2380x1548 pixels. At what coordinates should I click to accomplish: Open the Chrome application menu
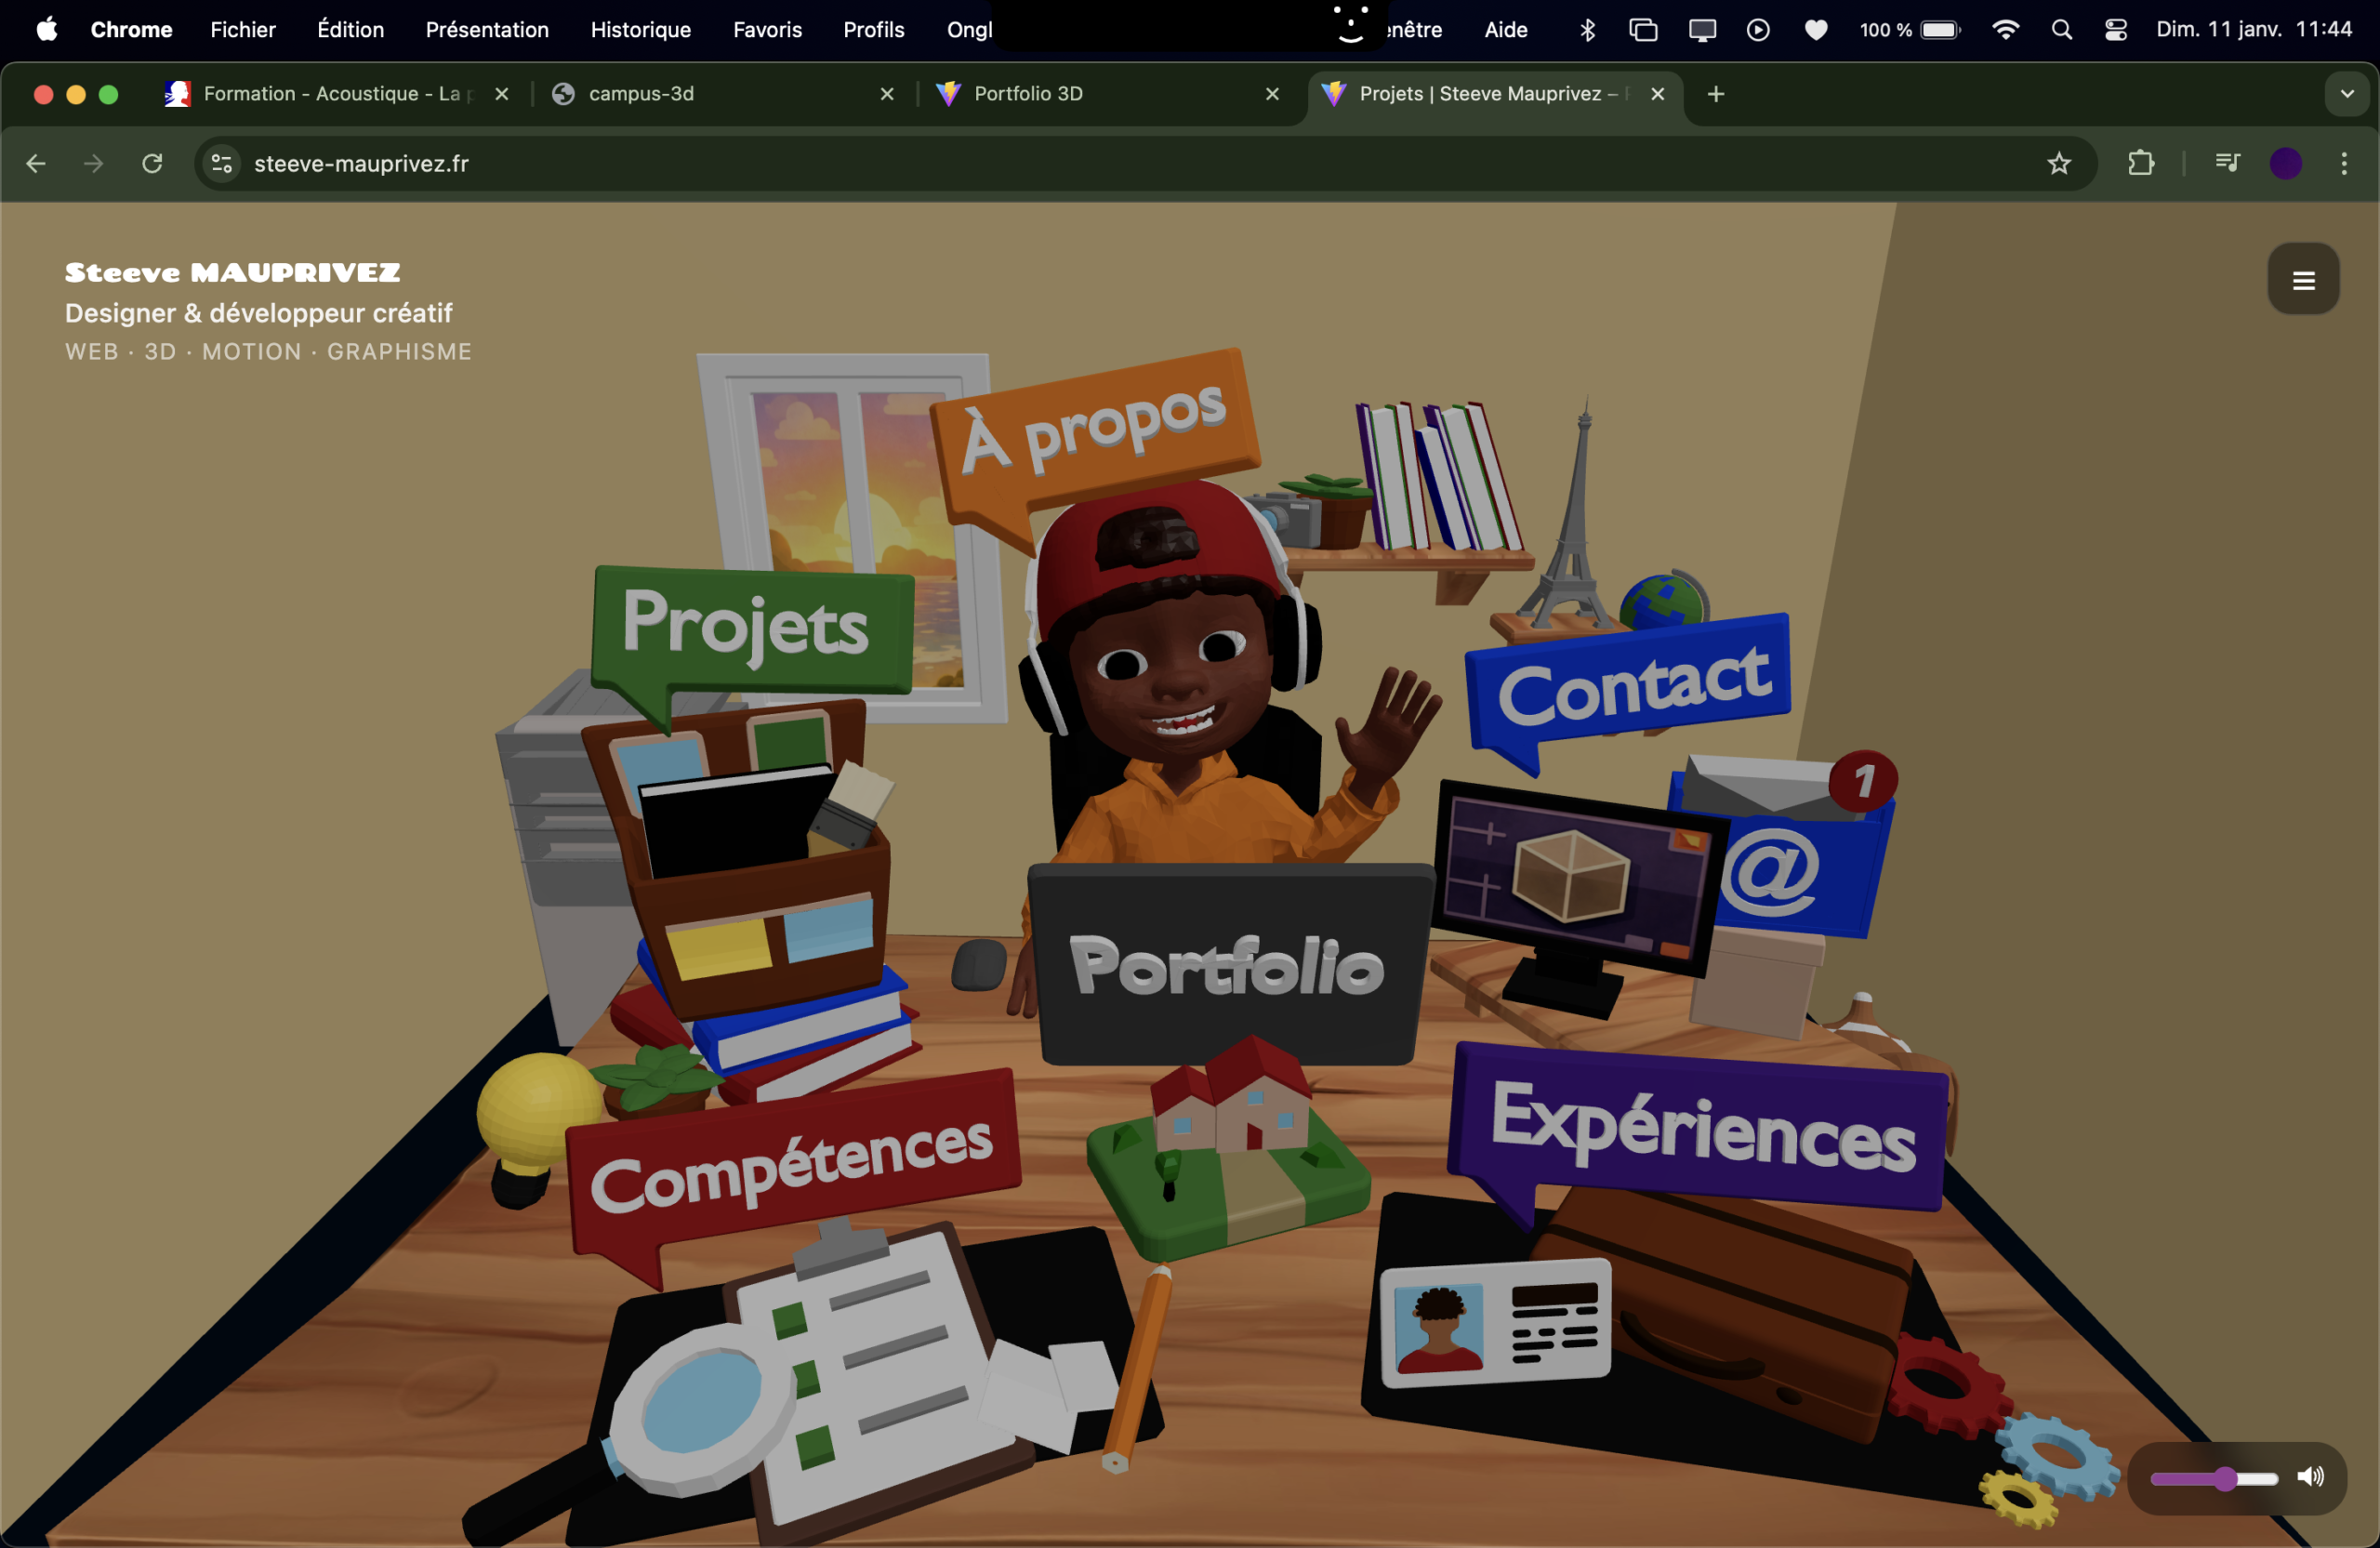click(x=131, y=30)
